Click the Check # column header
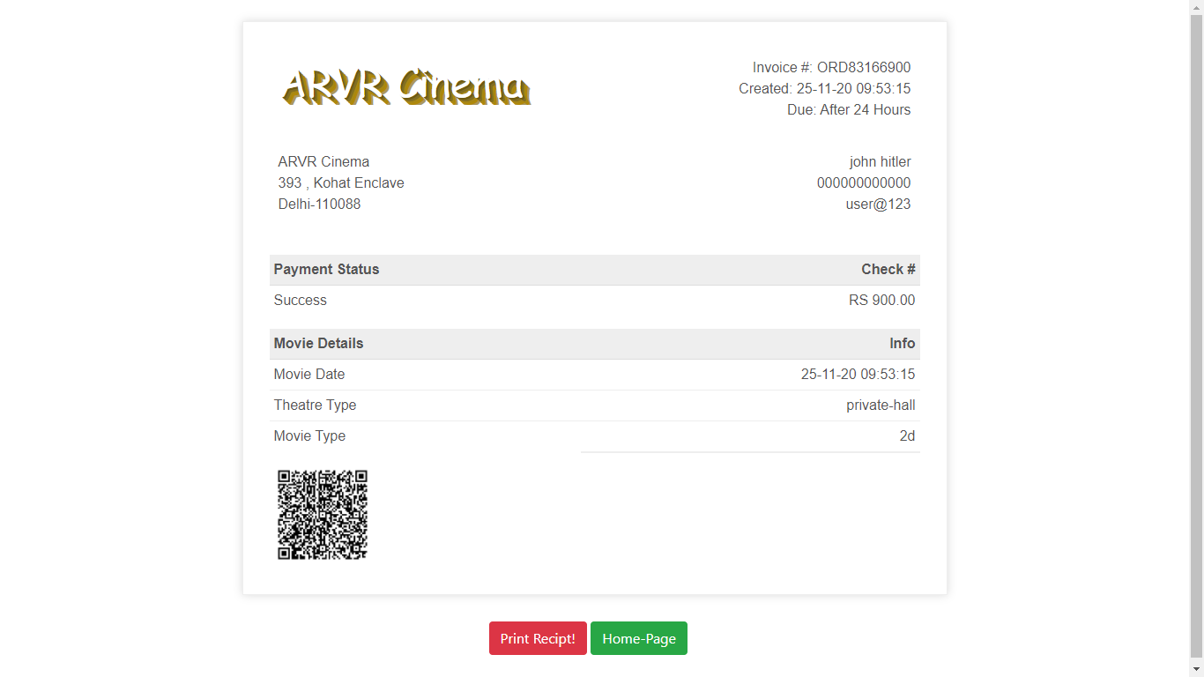This screenshot has width=1204, height=677. click(888, 270)
